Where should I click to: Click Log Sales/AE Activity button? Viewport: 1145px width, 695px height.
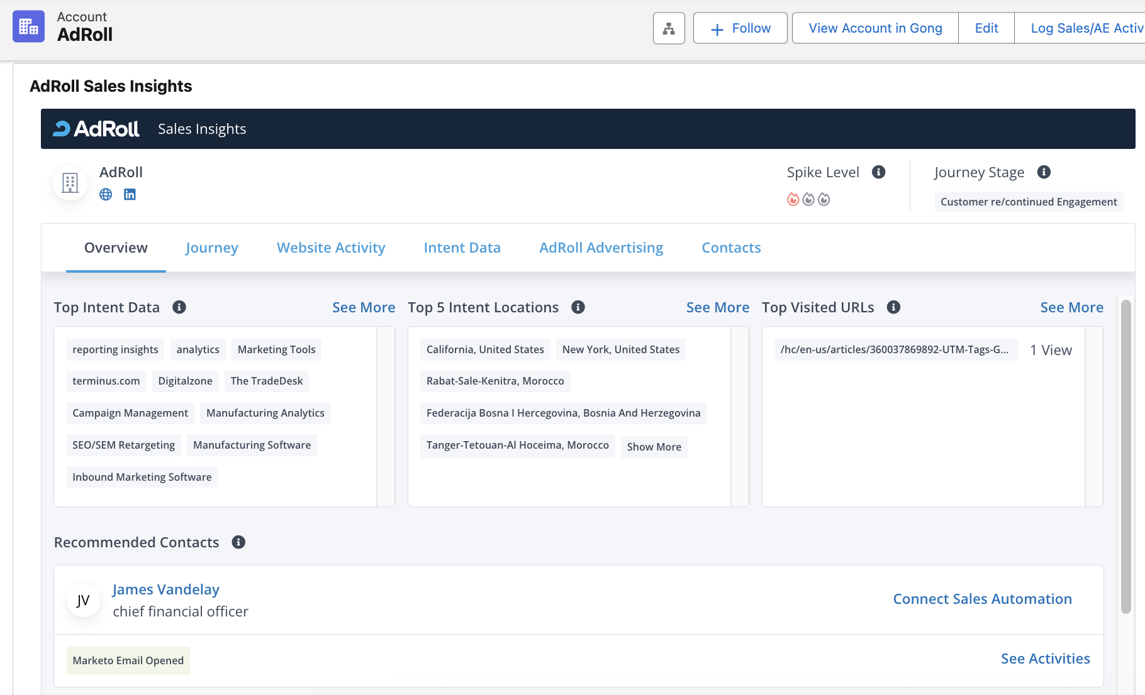[x=1080, y=28]
